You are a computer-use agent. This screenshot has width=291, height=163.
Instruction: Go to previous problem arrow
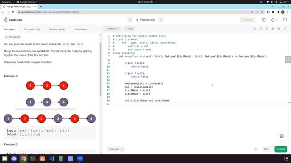[x=130, y=20]
